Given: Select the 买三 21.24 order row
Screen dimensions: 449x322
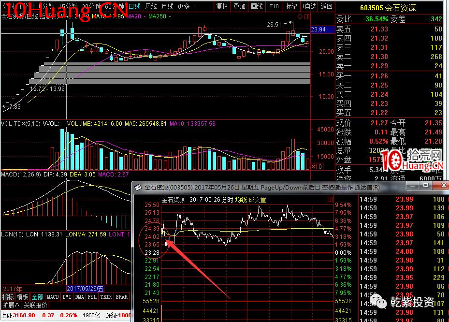Looking at the screenshot, I should (389, 95).
